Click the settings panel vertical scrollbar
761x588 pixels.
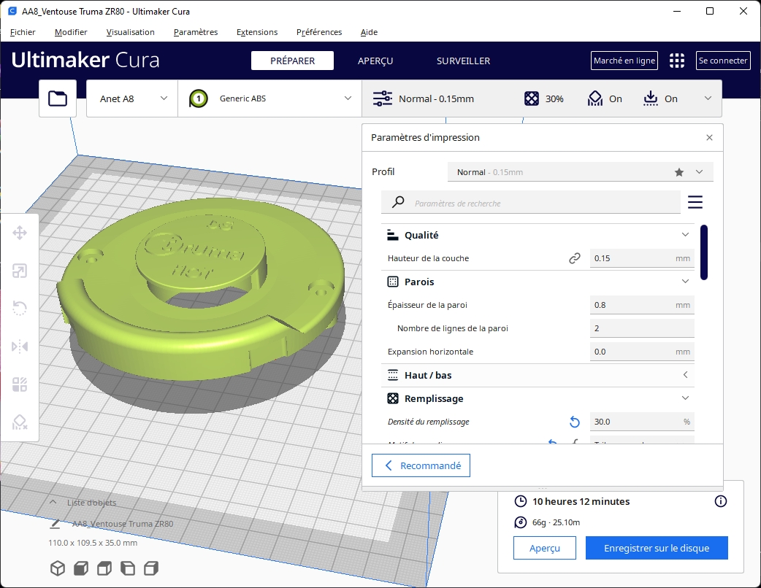(704, 252)
